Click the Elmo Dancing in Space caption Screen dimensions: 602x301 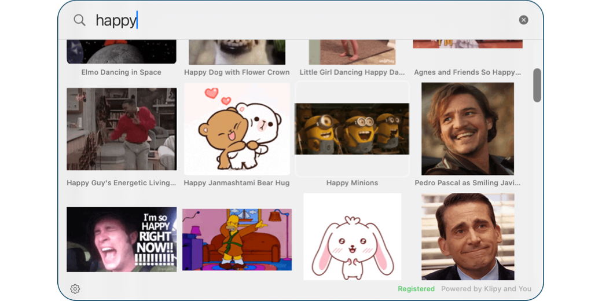click(x=122, y=72)
